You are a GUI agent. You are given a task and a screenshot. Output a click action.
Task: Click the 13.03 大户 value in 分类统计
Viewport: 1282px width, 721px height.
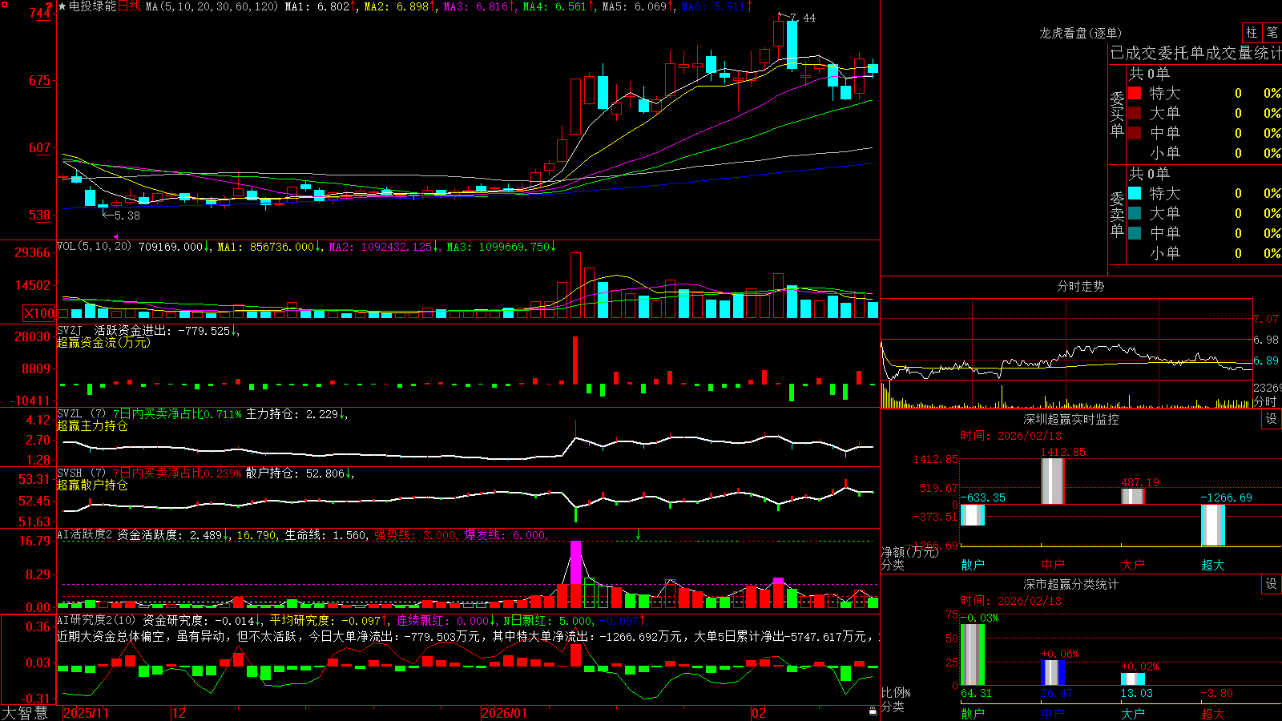[x=1137, y=693]
